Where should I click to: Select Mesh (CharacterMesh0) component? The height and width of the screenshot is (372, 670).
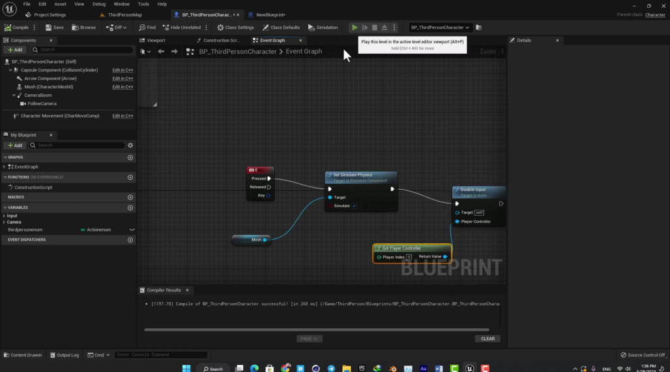[48, 87]
